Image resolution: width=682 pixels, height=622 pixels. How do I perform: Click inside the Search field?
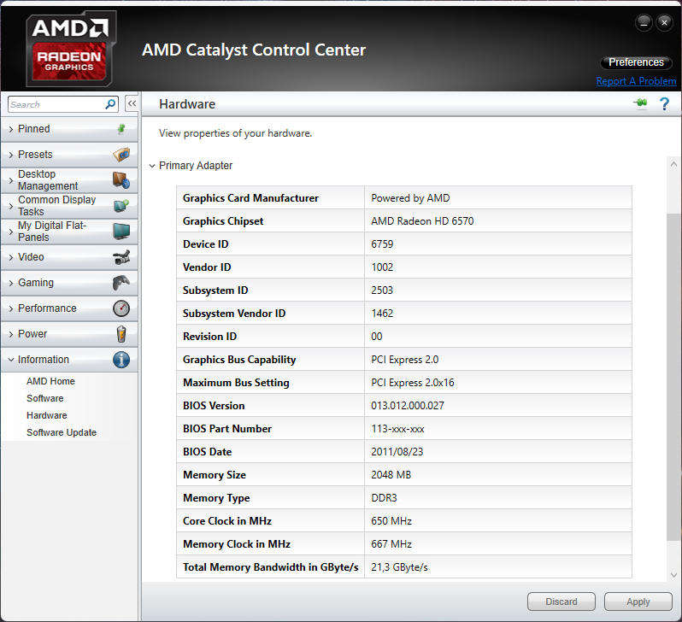(x=56, y=104)
